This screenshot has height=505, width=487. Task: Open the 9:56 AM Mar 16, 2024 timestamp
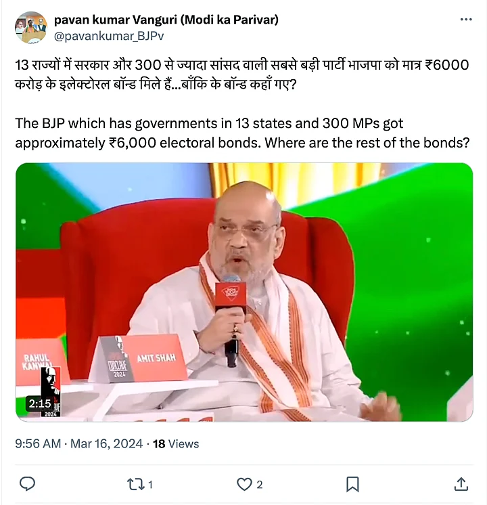(79, 444)
